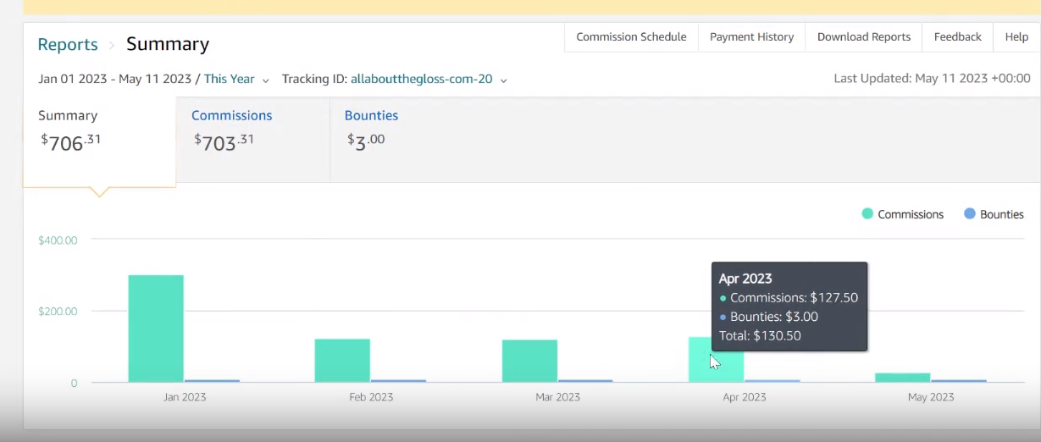Click the teal Commissions legend dot

[867, 214]
